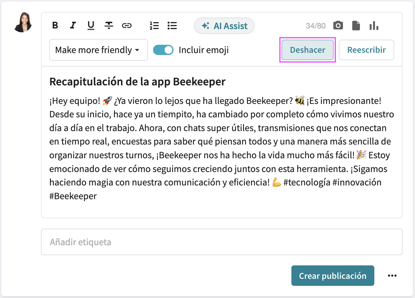Check the 34/80 character counter
415x298 pixels.
[x=315, y=26]
